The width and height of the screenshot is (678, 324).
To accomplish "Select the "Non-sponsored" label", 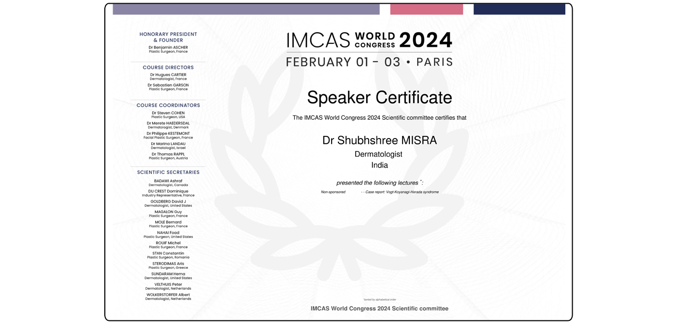I will click(333, 192).
